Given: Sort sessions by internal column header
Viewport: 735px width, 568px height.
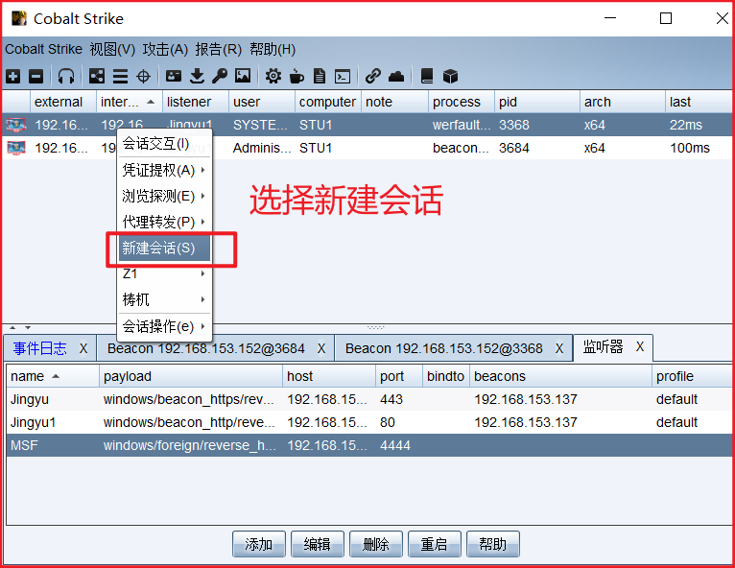Looking at the screenshot, I should [129, 102].
